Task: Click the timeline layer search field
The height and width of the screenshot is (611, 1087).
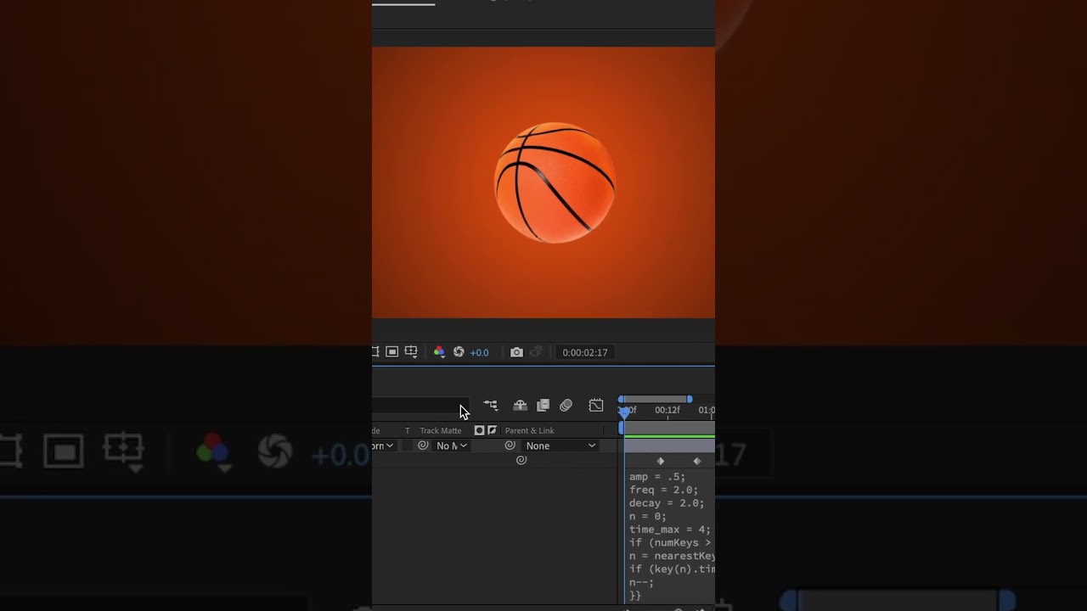Action: pyautogui.click(x=420, y=406)
